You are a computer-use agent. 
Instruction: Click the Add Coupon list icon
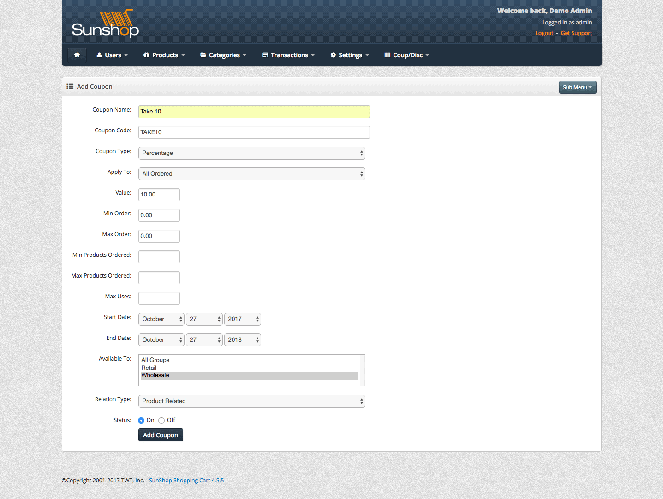70,87
